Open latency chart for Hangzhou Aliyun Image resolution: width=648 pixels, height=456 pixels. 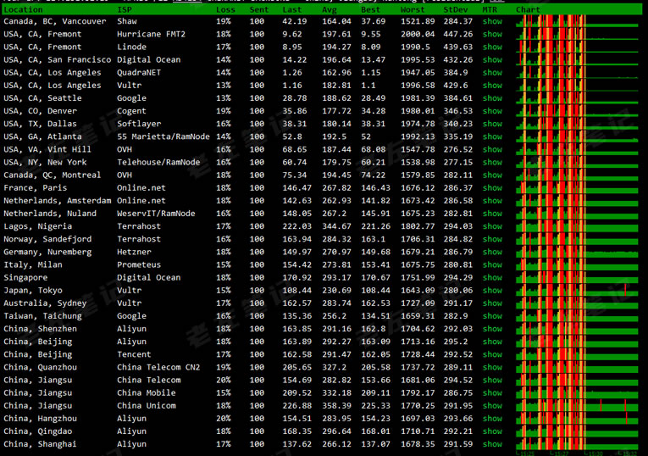(x=577, y=418)
